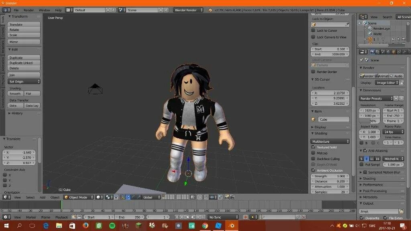Enable Matcap checkbox
Image resolution: width=411 pixels, height=231 pixels.
(313, 153)
